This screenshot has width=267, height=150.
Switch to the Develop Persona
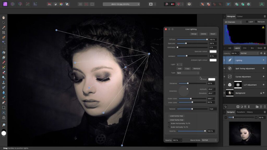[20, 4]
